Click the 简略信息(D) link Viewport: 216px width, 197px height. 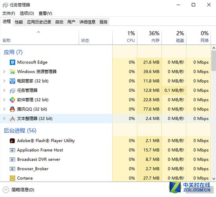coord(23,190)
